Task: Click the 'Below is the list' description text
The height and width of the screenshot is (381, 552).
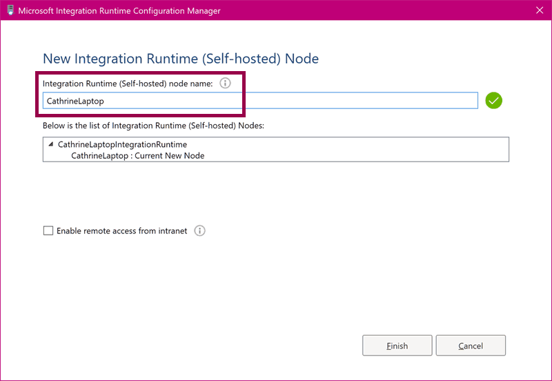Action: pyautogui.click(x=153, y=126)
